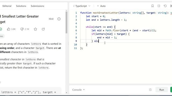Click the scroll up arrow of description panel
Screen dimensions: 172x96
(x=66, y=11)
